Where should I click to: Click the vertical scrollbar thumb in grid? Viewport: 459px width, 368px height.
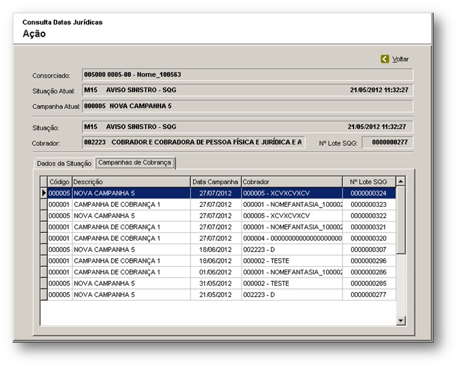pos(400,220)
